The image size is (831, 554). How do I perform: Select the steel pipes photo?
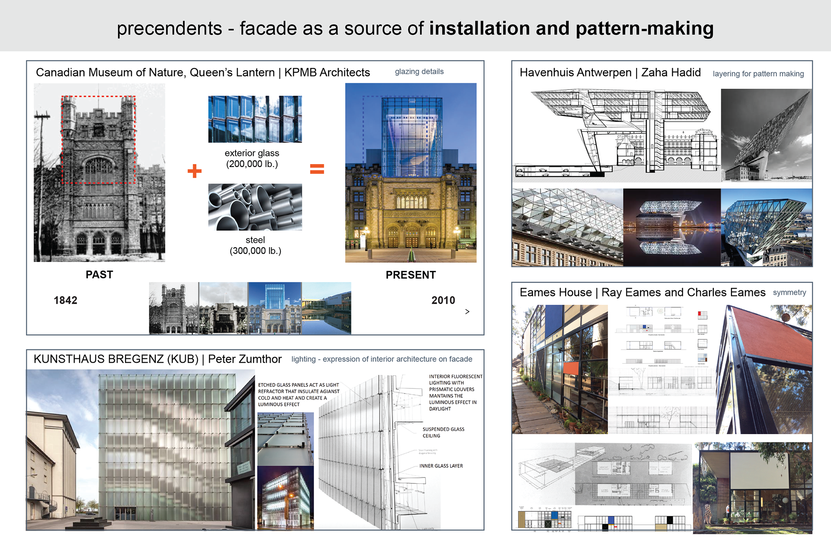point(255,207)
